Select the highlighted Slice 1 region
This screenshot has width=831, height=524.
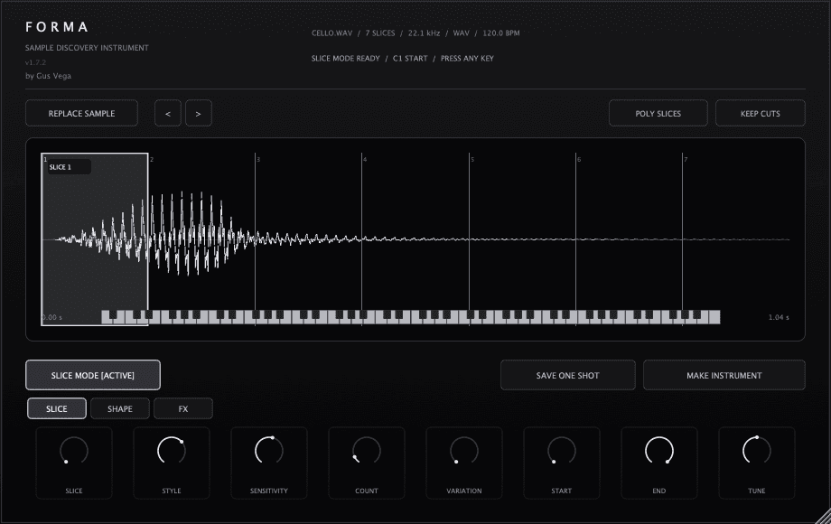pos(94,239)
